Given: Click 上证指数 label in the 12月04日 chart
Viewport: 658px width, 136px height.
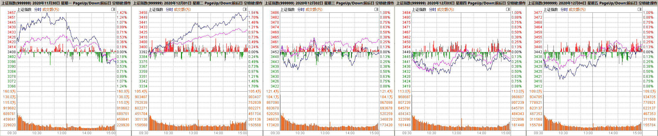Looking at the screenshot, I should coord(551,9).
